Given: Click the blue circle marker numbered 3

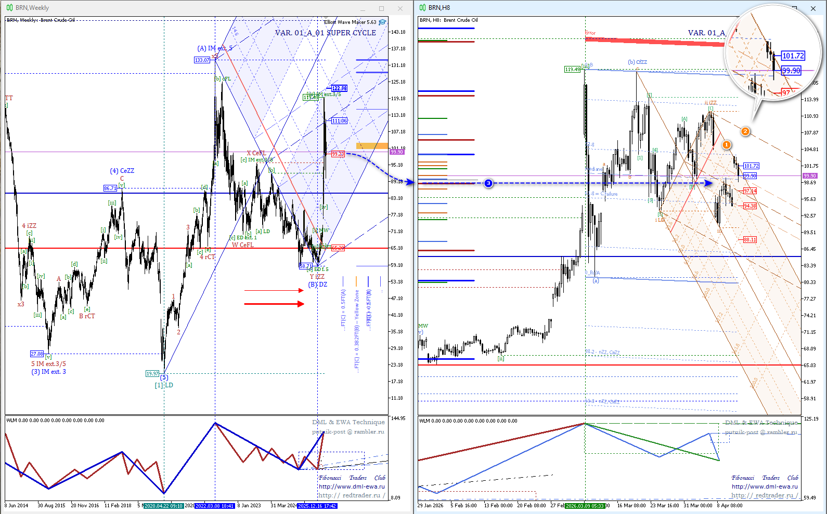Looking at the screenshot, I should (x=488, y=183).
